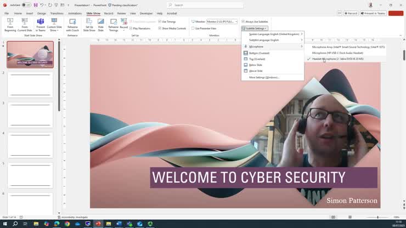This screenshot has width=406, height=228.
Task: Open the Monitor selection dropdown
Action: pos(222,22)
